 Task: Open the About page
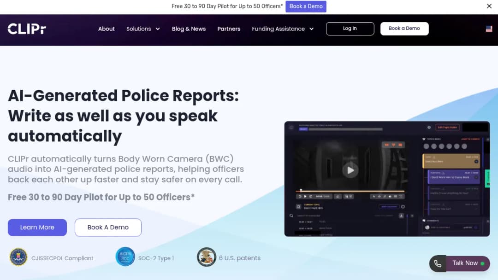[x=107, y=29]
